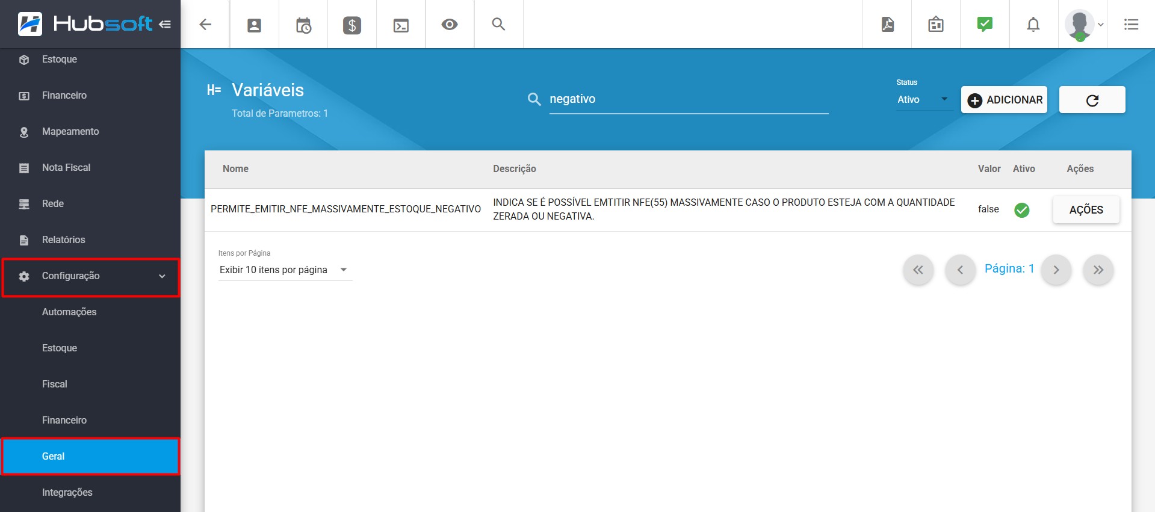Go to the last page
1155x512 pixels.
1098,270
